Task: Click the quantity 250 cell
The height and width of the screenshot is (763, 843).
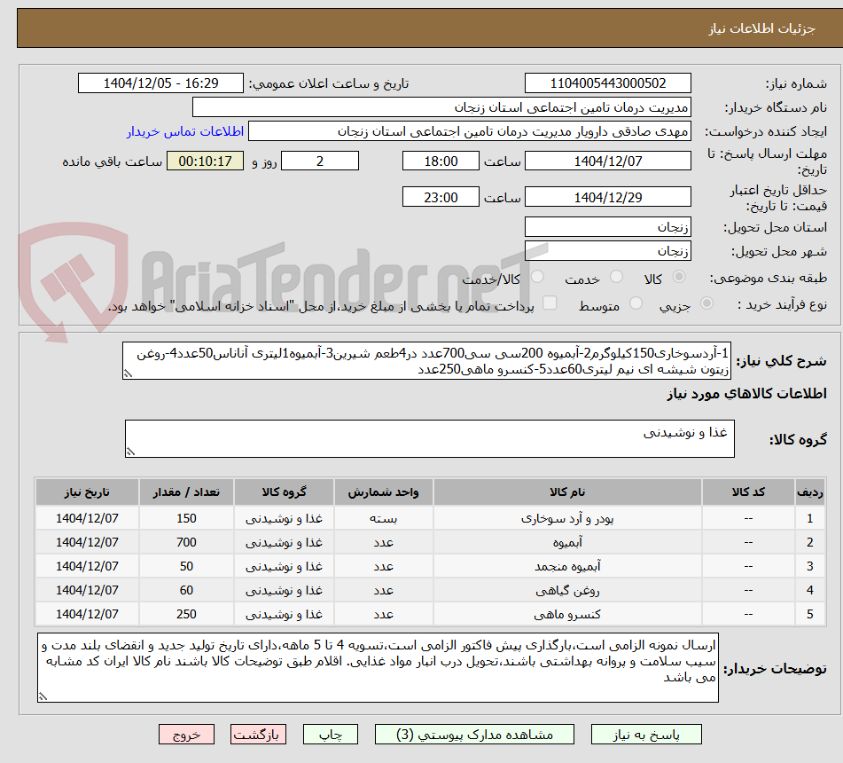Action: tap(186, 614)
